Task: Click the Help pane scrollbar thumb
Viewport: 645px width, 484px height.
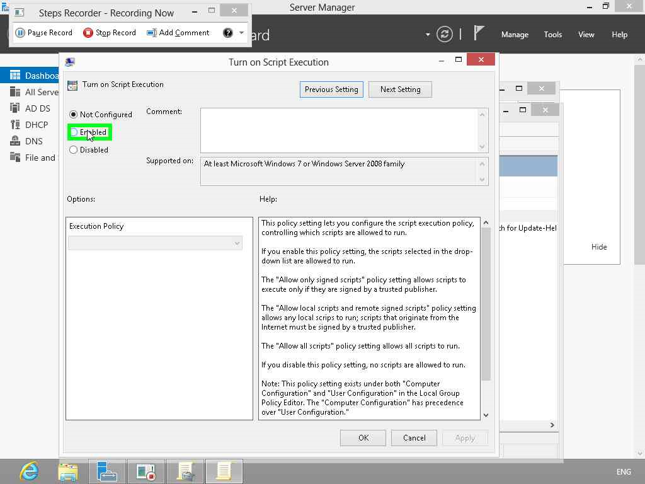Action: [486, 304]
